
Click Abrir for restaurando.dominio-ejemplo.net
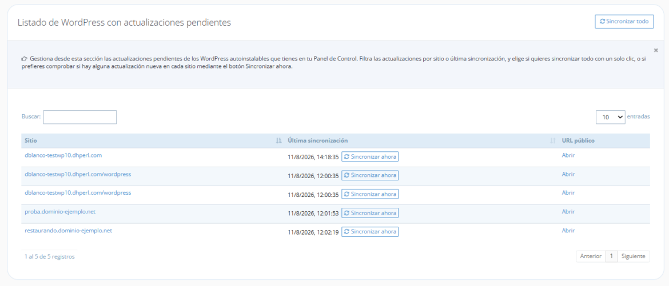[x=568, y=230]
